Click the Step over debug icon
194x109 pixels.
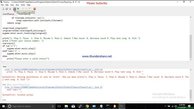coord(23,9)
